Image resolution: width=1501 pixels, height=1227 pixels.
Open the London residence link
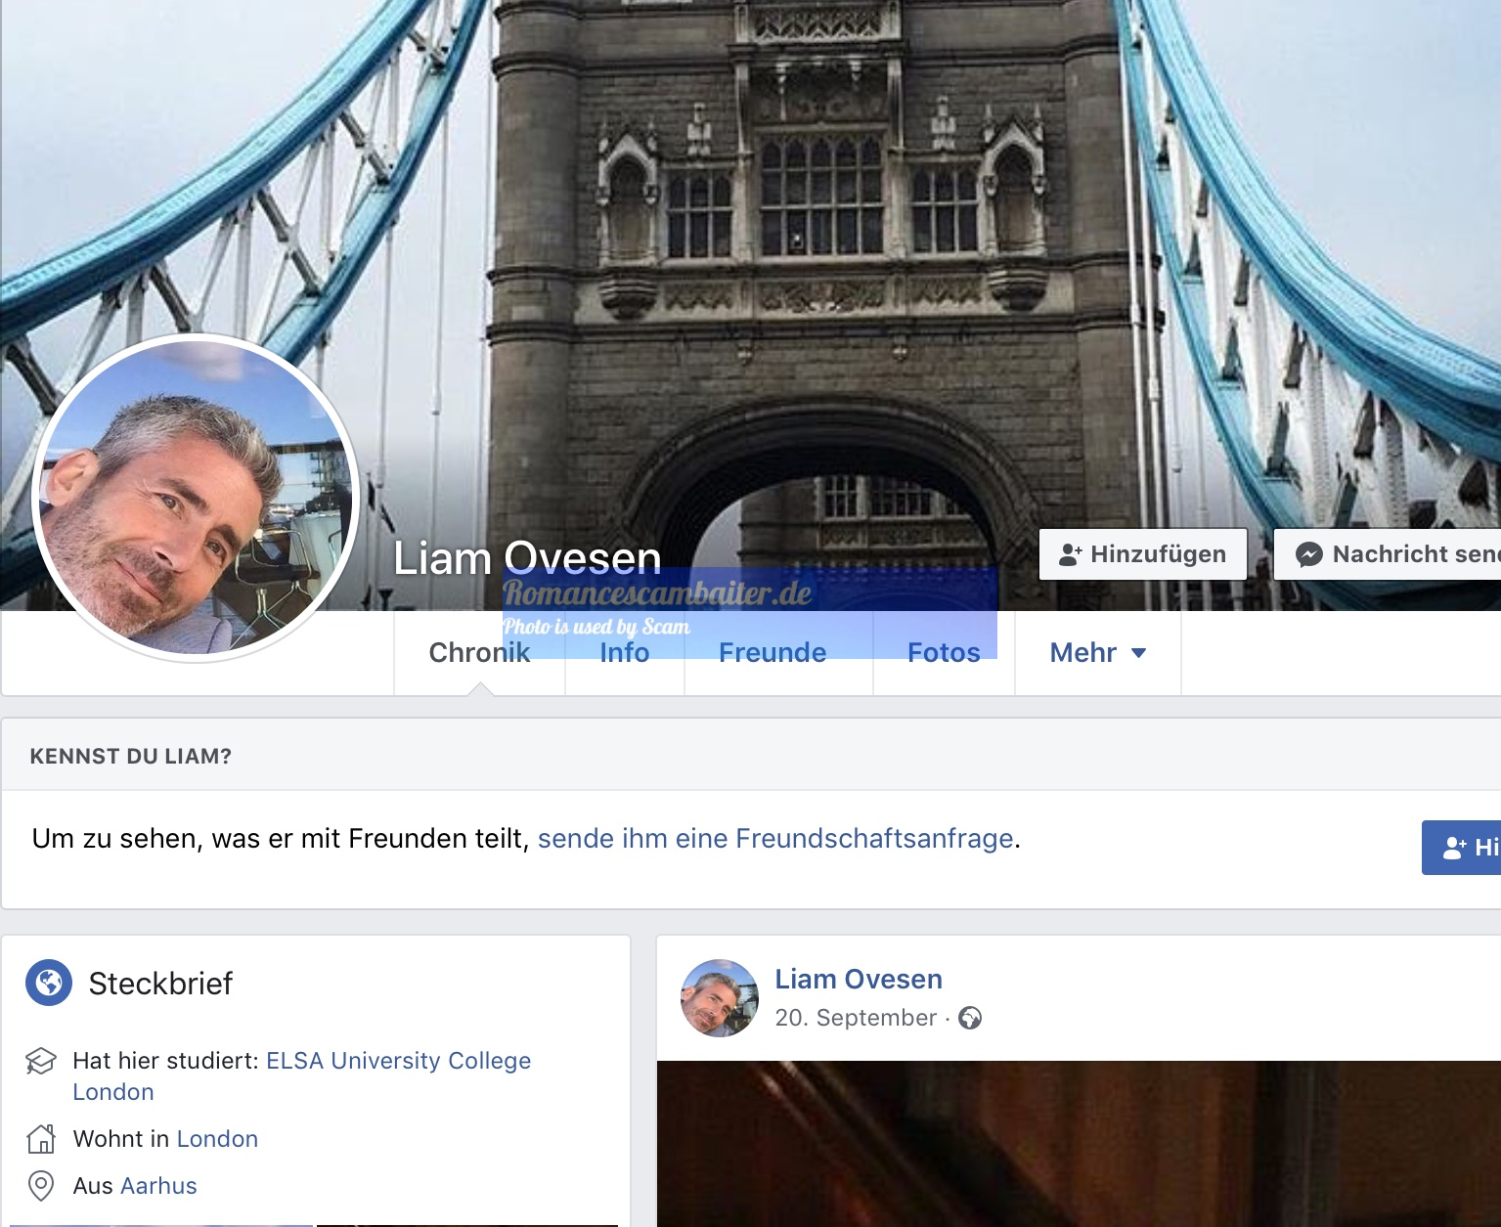217,1139
